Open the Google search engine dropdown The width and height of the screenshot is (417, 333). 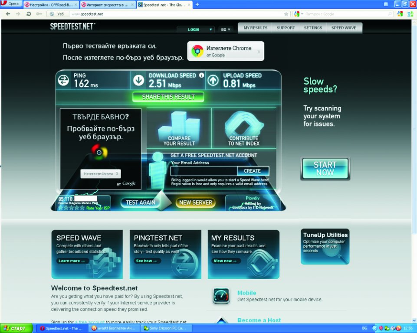coord(299,14)
